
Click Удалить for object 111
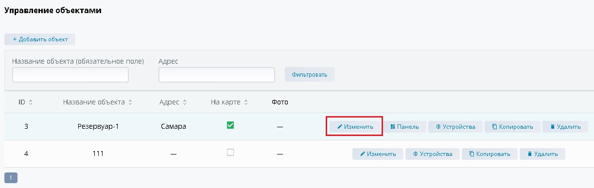click(x=542, y=154)
